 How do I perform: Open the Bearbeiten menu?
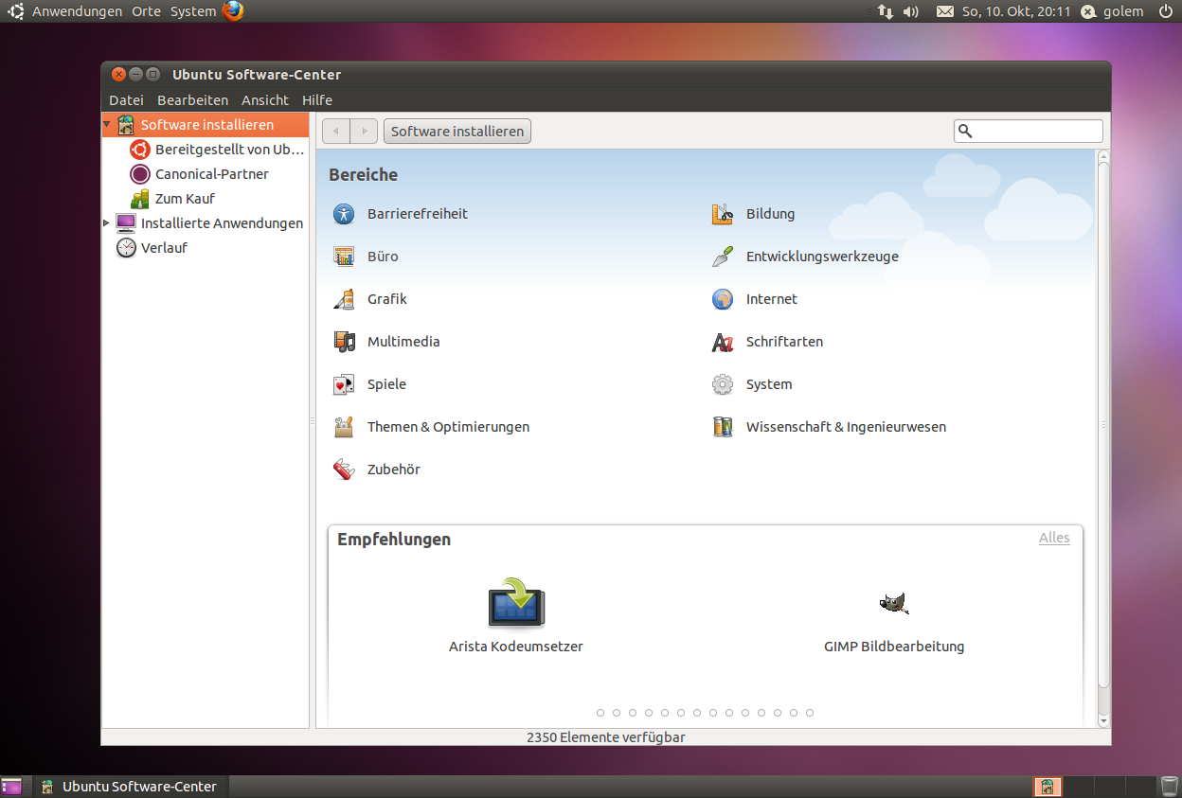(x=192, y=100)
